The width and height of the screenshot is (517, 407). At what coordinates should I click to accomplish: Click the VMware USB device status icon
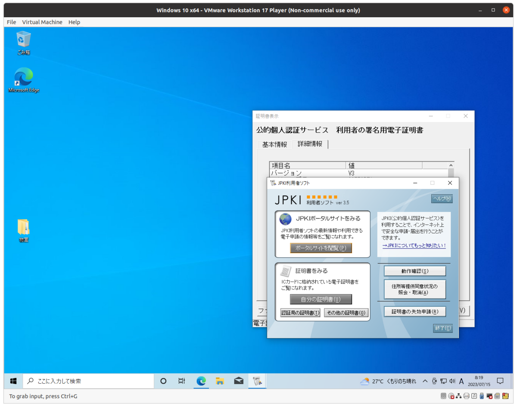coord(482,396)
